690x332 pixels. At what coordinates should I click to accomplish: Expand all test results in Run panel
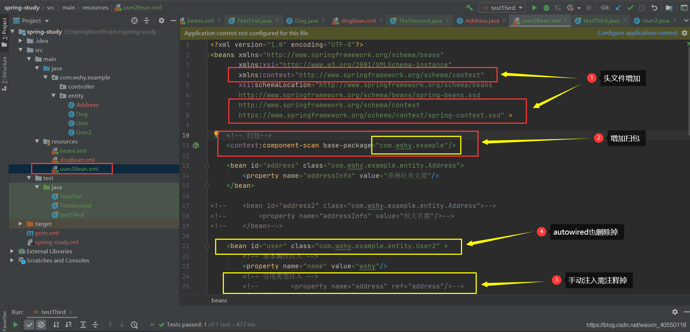click(x=83, y=325)
